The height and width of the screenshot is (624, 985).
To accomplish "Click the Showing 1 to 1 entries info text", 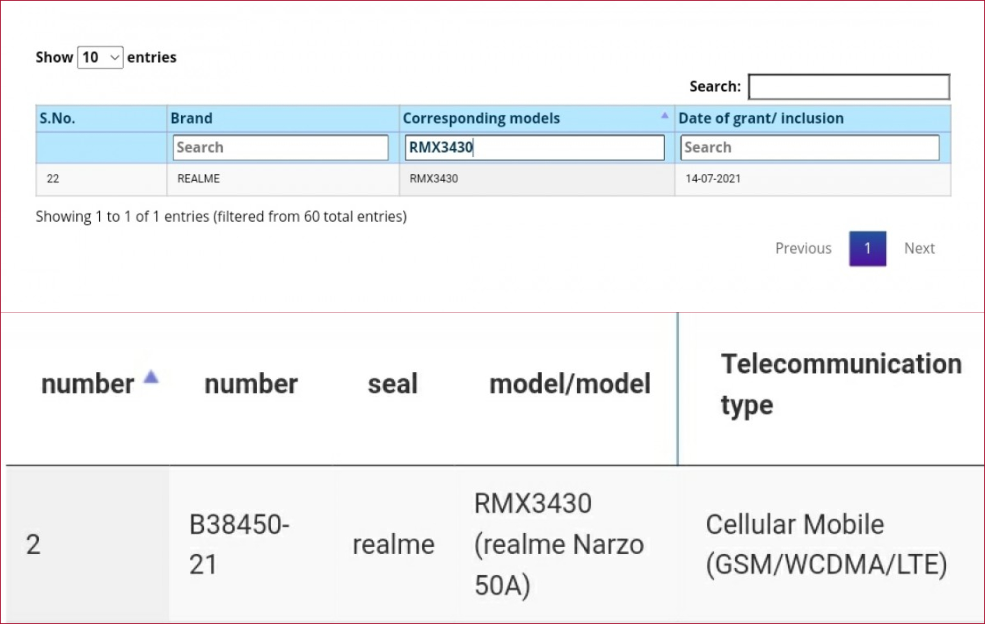I will pos(221,217).
